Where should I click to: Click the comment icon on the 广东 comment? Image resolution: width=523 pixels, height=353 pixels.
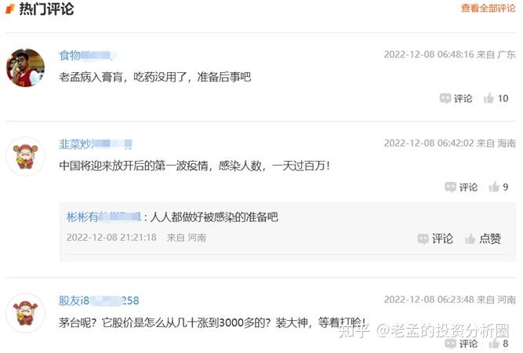pos(445,98)
